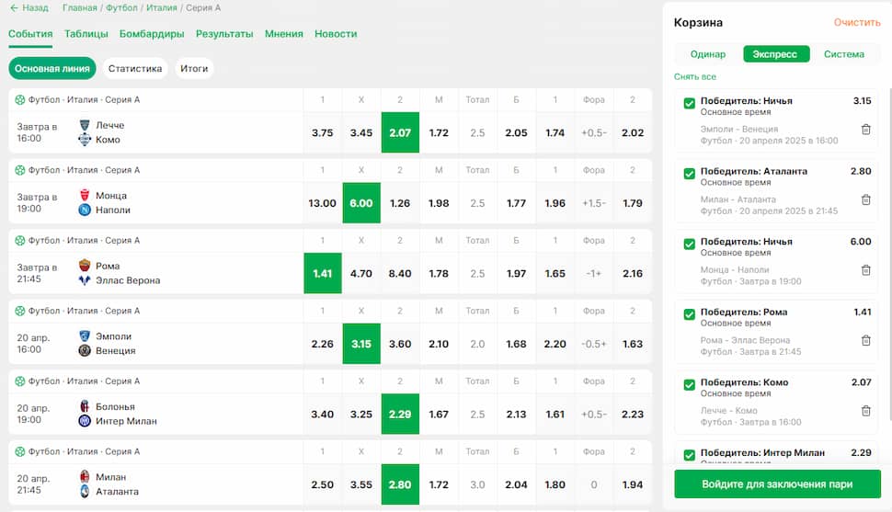Click the Венеция team logo icon
892x512 pixels.
pyautogui.click(x=85, y=350)
